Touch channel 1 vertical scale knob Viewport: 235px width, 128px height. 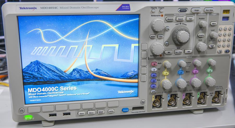pos(166,84)
